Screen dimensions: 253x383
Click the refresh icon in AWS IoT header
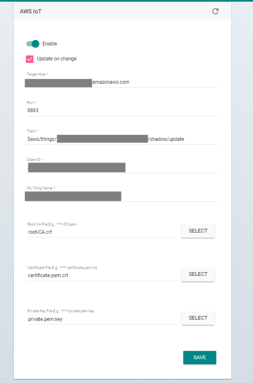pos(215,11)
